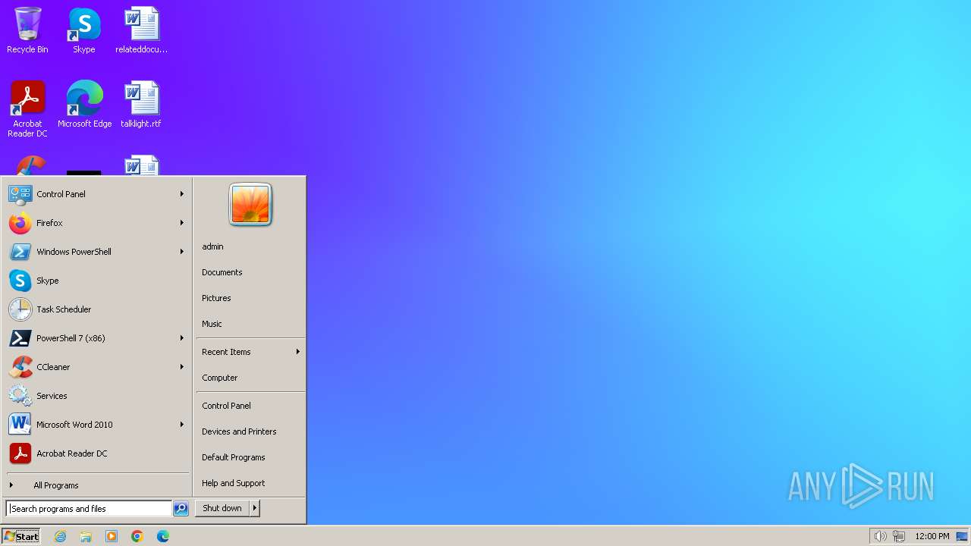Click the Skype icon in Start menu

click(20, 281)
